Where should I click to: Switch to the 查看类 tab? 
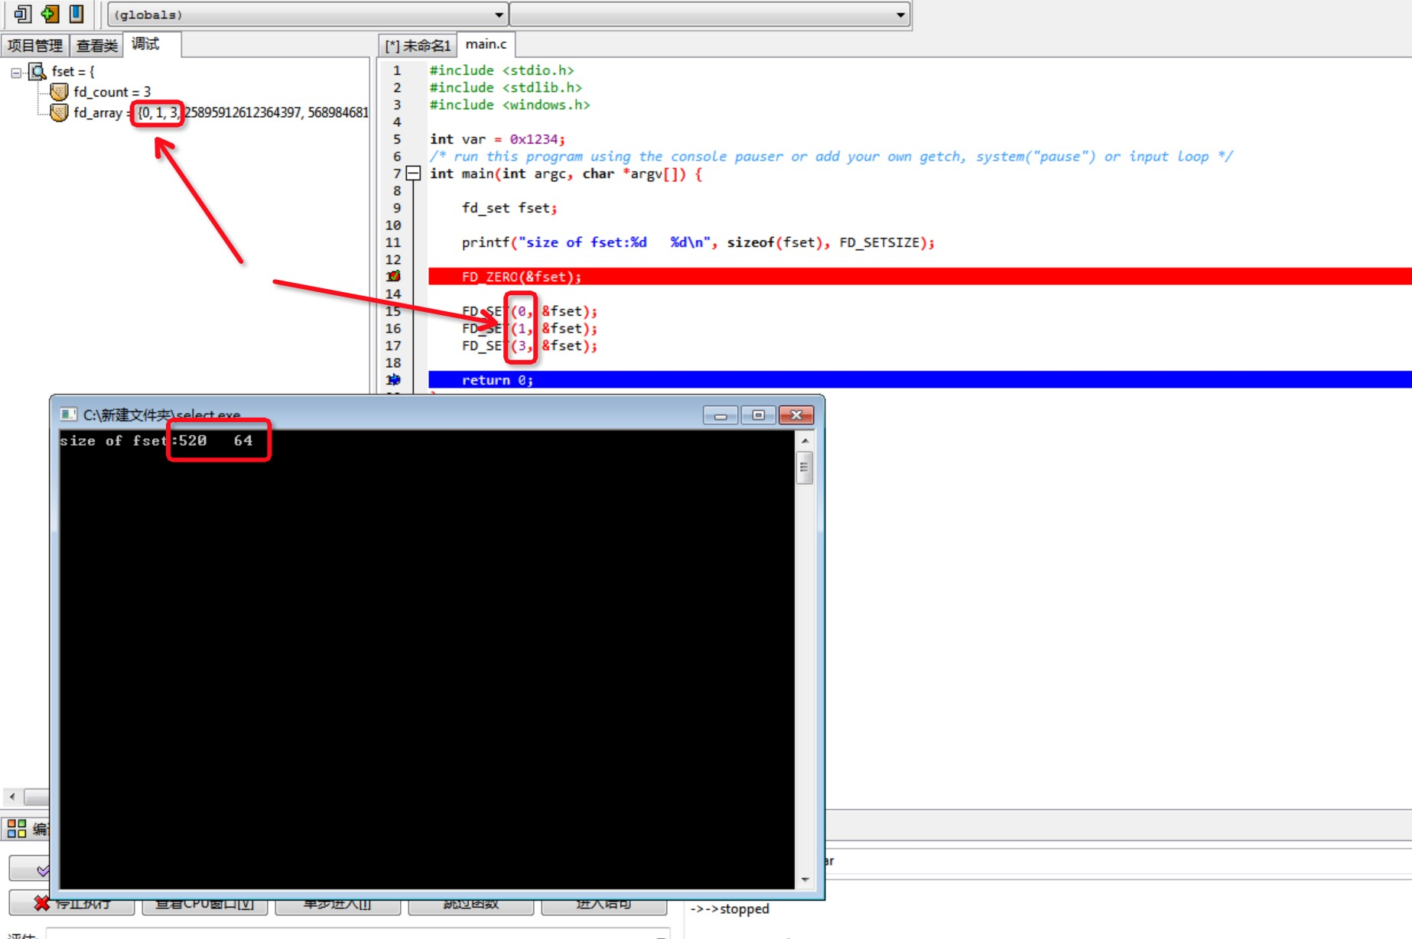tap(97, 46)
